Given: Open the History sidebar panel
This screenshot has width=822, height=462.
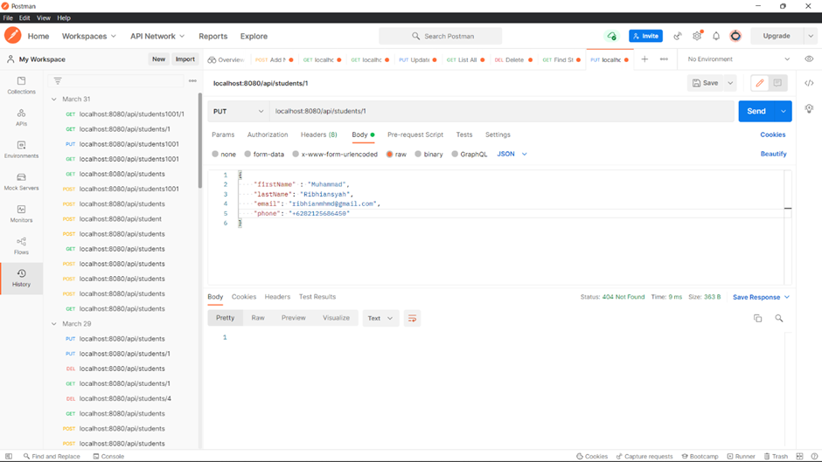Looking at the screenshot, I should (x=21, y=278).
